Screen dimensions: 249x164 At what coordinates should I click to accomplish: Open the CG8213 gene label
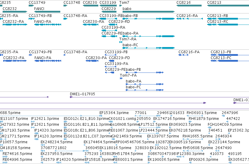tap(214, 3)
